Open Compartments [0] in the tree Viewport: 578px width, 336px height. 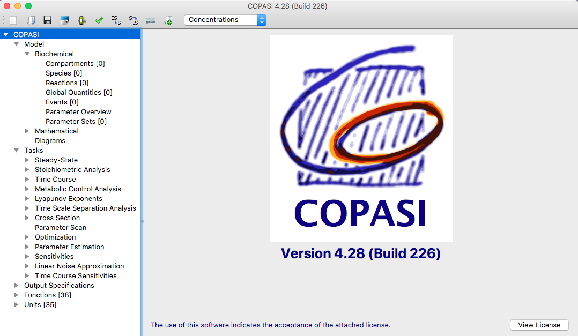[75, 63]
